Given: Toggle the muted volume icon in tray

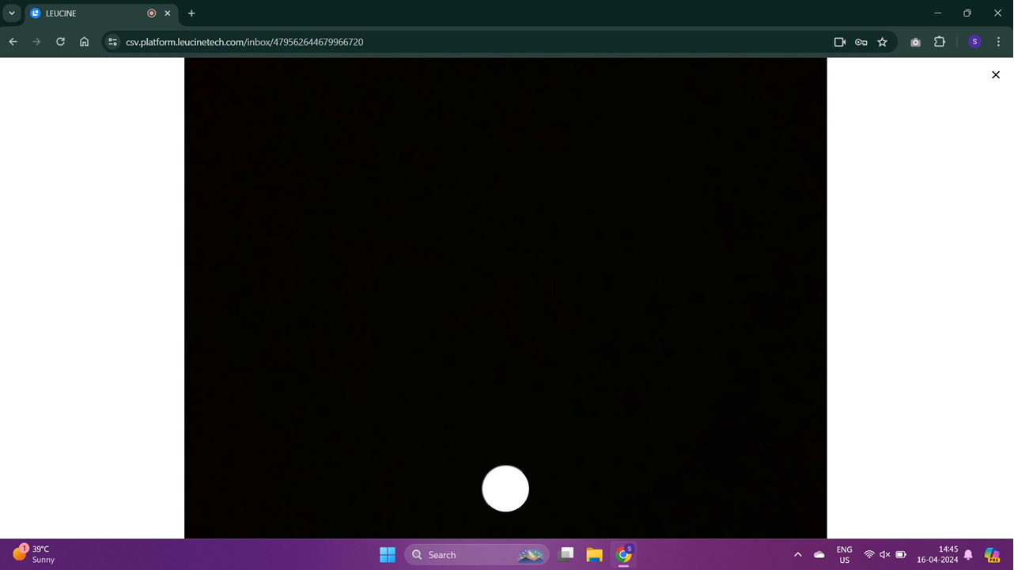Looking at the screenshot, I should 884,555.
